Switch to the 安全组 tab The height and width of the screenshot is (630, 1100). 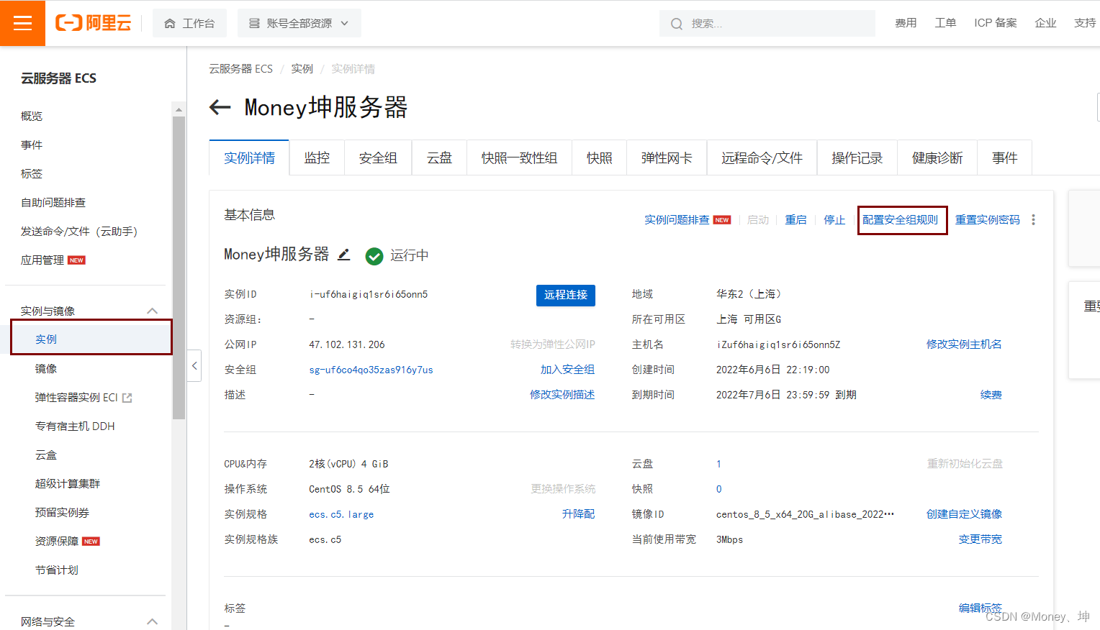378,157
